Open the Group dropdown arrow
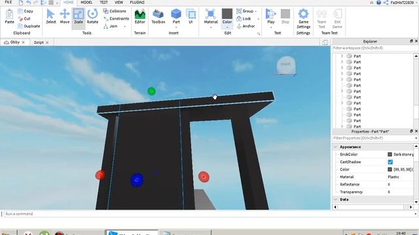 pos(256,12)
